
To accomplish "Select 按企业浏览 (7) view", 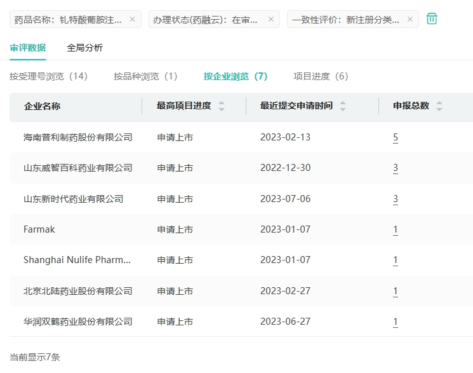I will coord(236,76).
